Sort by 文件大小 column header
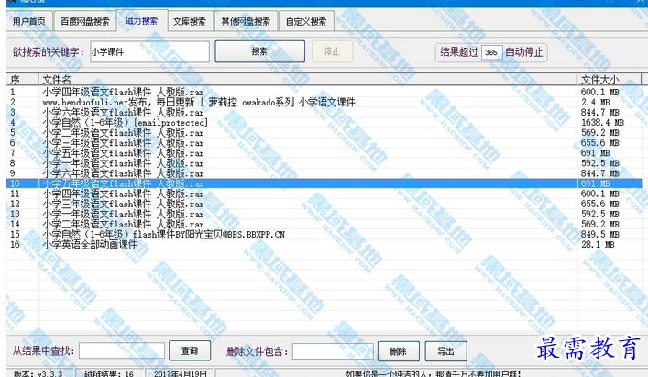This screenshot has height=377, width=648. 610,80
